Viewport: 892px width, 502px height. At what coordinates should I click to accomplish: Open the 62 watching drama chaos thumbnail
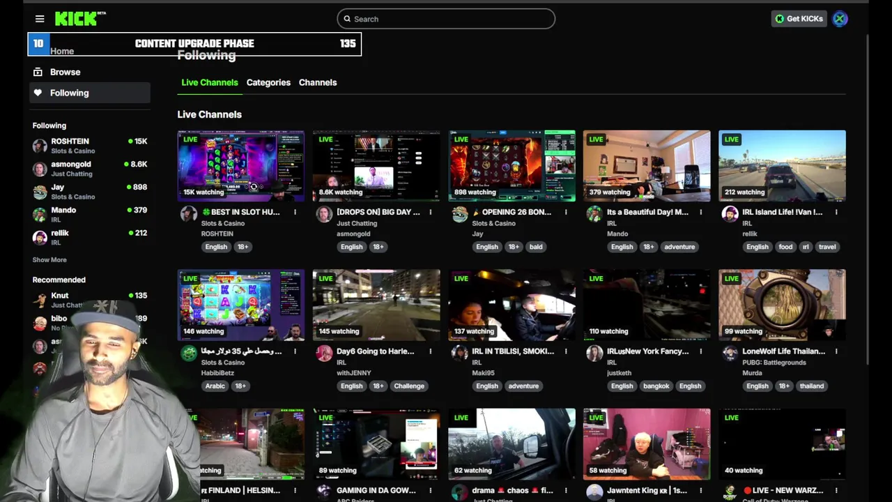point(512,444)
